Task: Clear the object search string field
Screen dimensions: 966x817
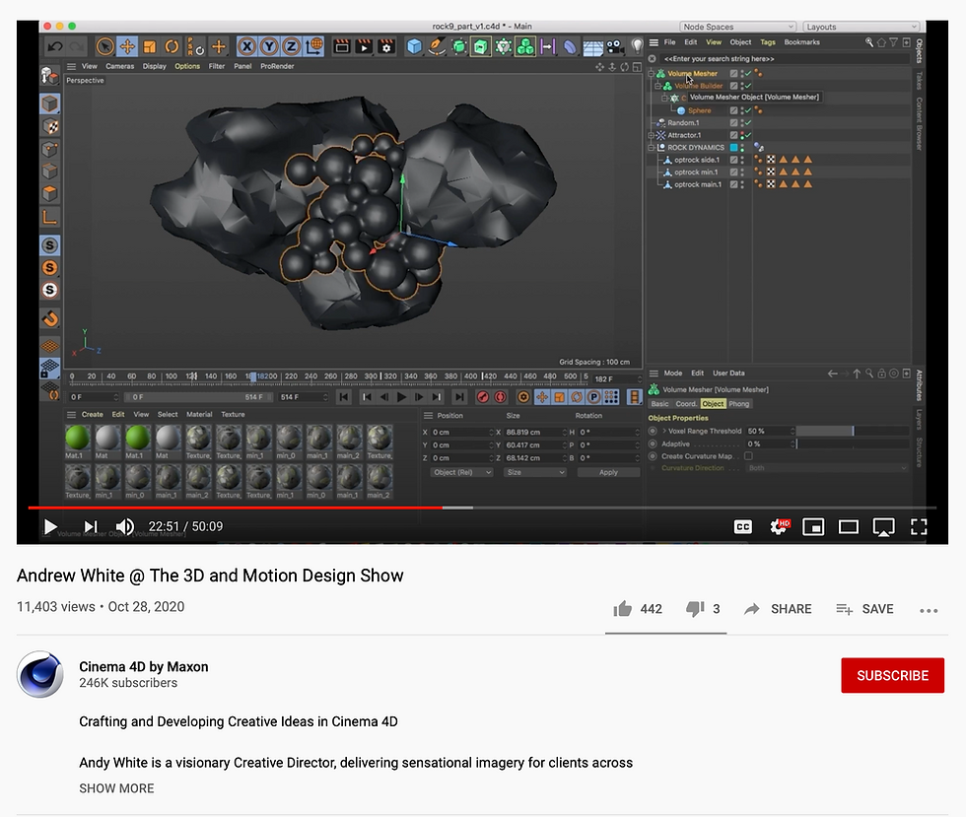Action: [x=653, y=59]
